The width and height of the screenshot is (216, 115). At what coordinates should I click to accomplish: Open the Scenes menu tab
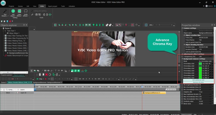(20, 6)
